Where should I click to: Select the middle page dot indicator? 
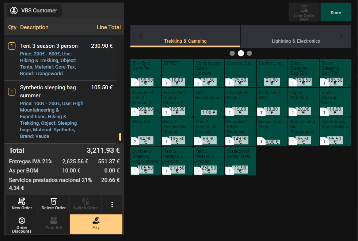coord(241,53)
